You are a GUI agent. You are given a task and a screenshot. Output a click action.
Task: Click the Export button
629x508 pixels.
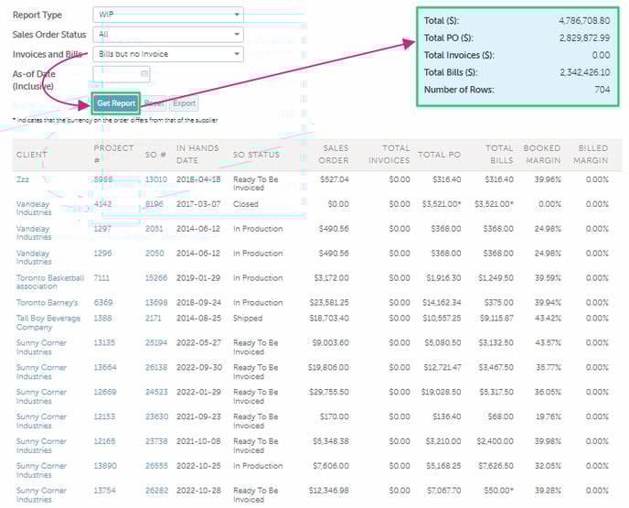(184, 103)
